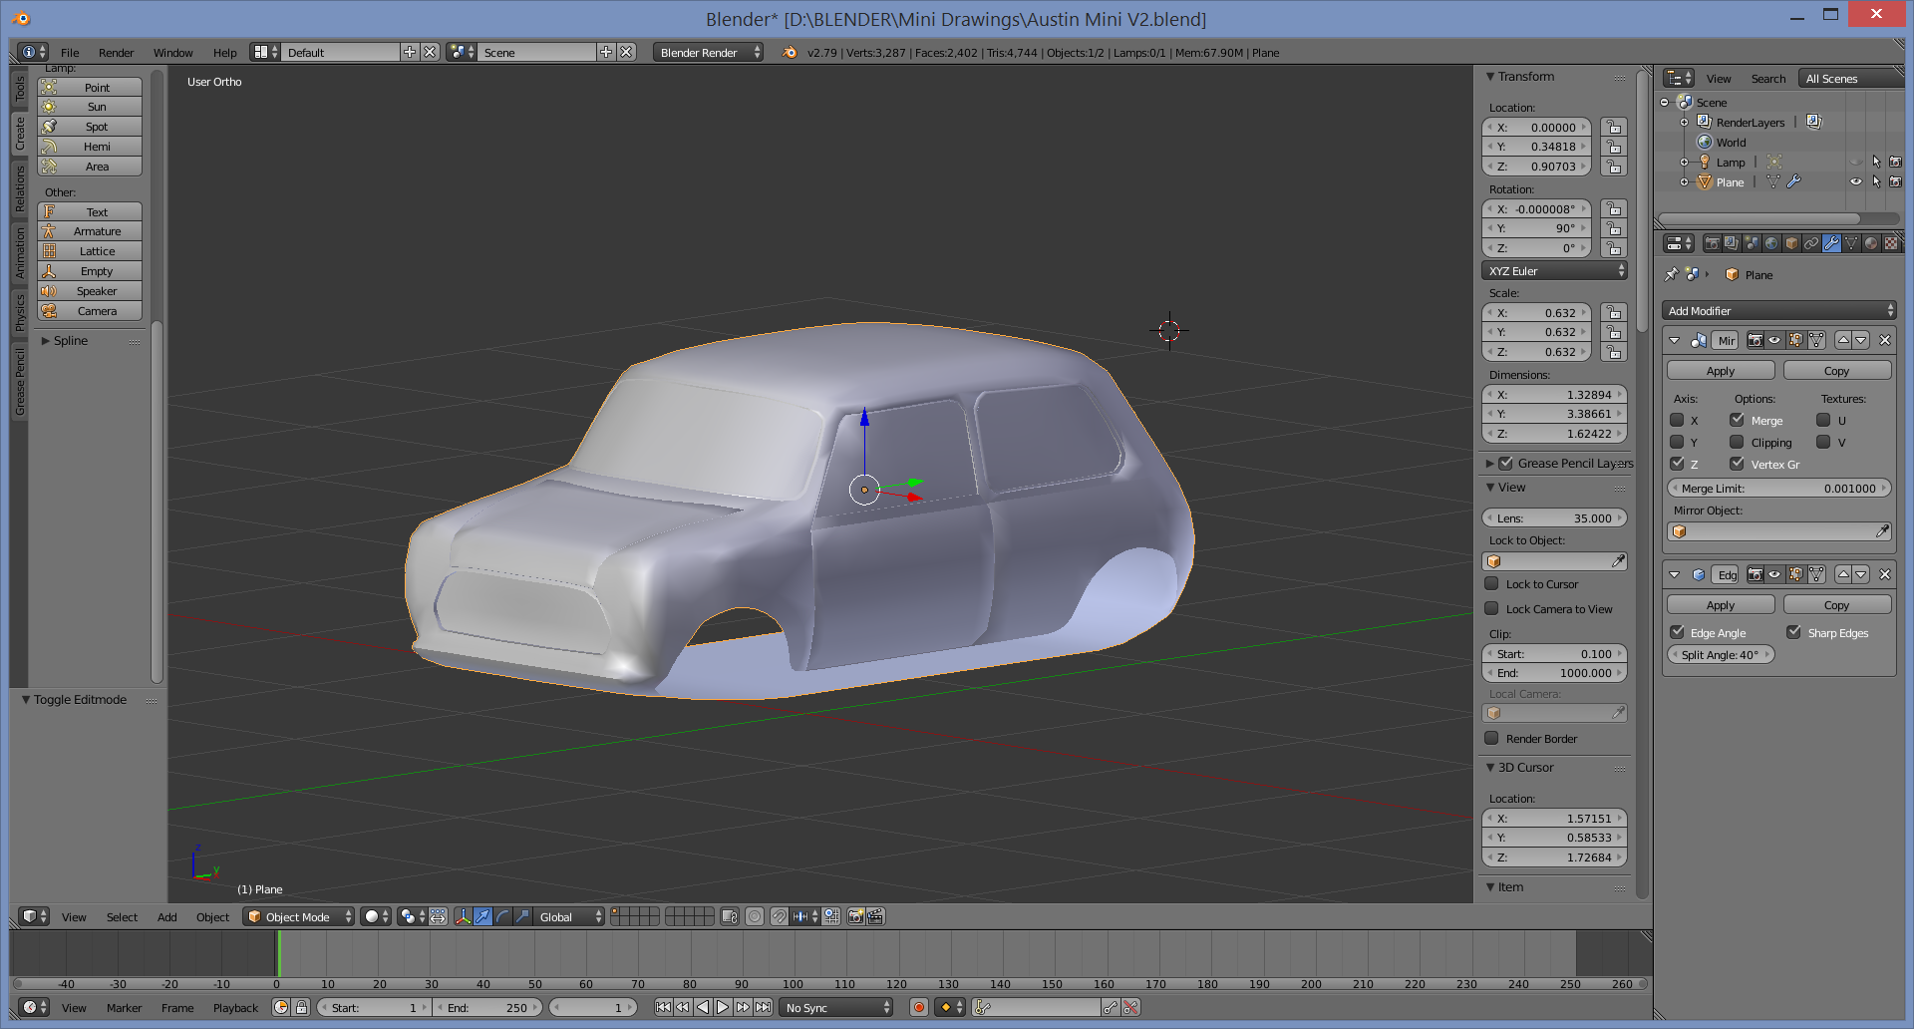Viewport: 1914px width, 1029px height.
Task: Click the record auto-keyframe button
Action: pyautogui.click(x=919, y=1008)
